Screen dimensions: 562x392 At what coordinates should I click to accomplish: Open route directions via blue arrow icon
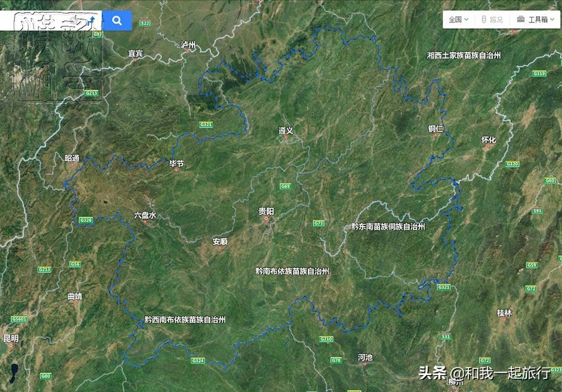coord(92,21)
